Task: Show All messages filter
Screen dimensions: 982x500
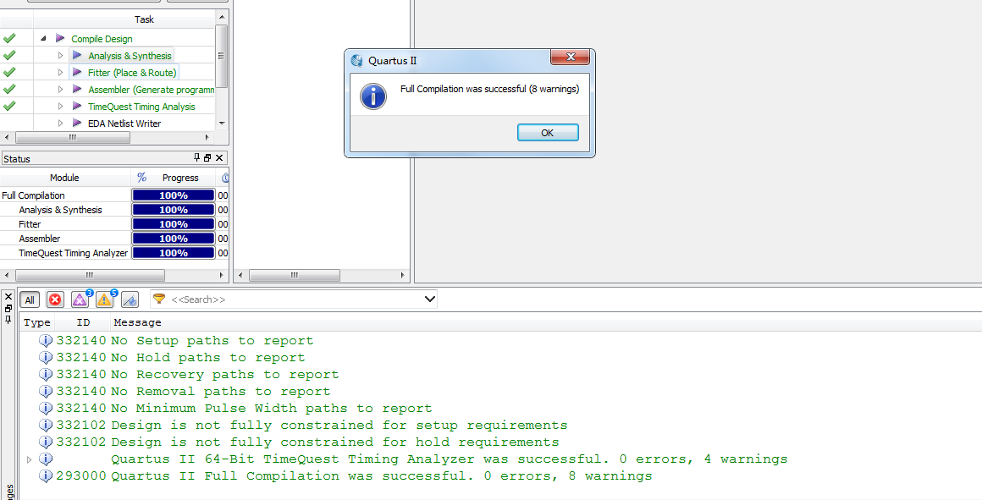Action: 30,299
